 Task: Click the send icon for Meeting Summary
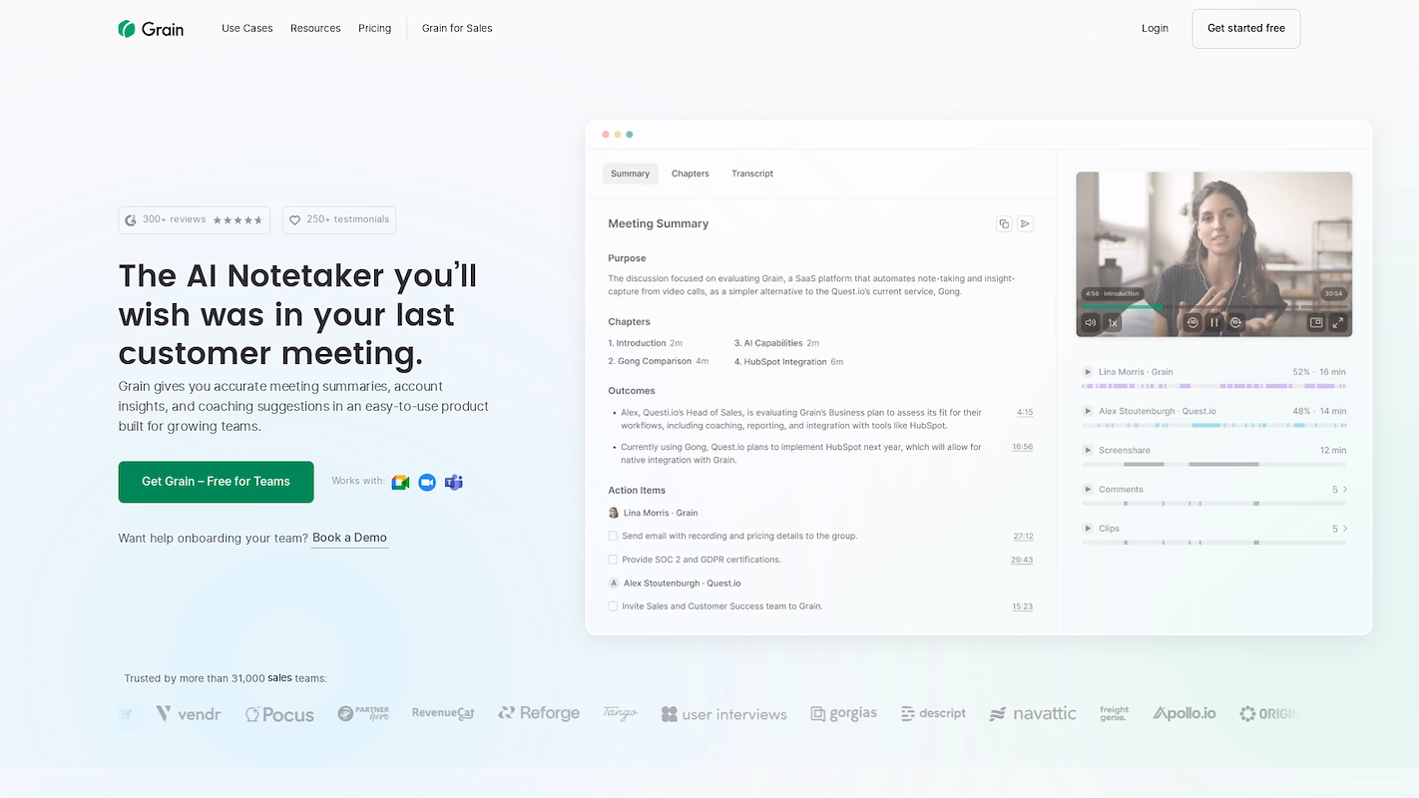tap(1025, 223)
